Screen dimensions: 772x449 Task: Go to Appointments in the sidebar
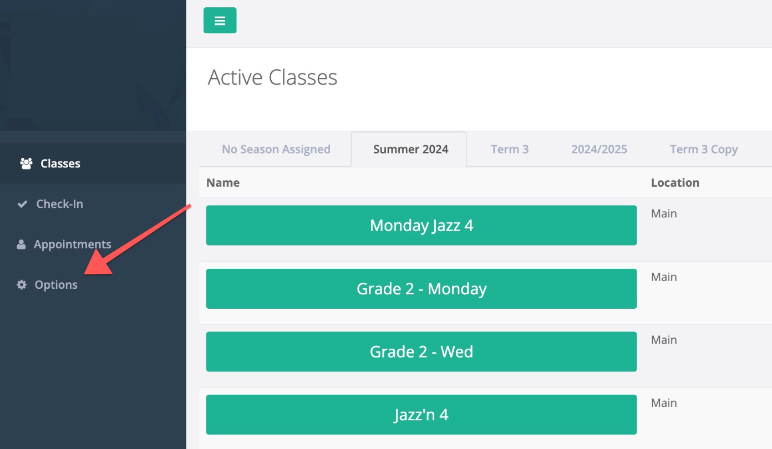[93, 244]
